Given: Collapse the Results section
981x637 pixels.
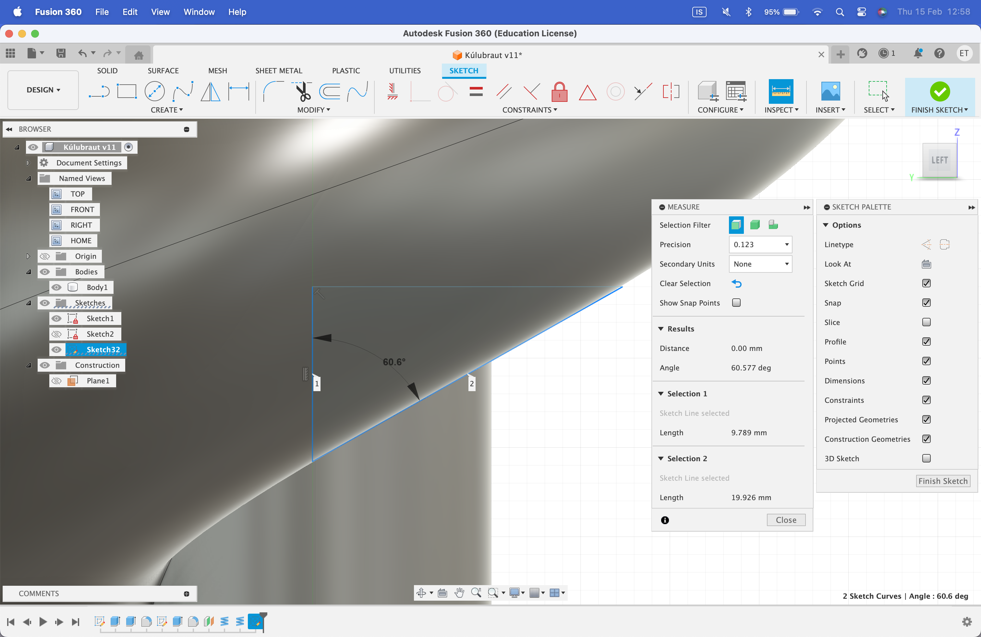Looking at the screenshot, I should 661,329.
